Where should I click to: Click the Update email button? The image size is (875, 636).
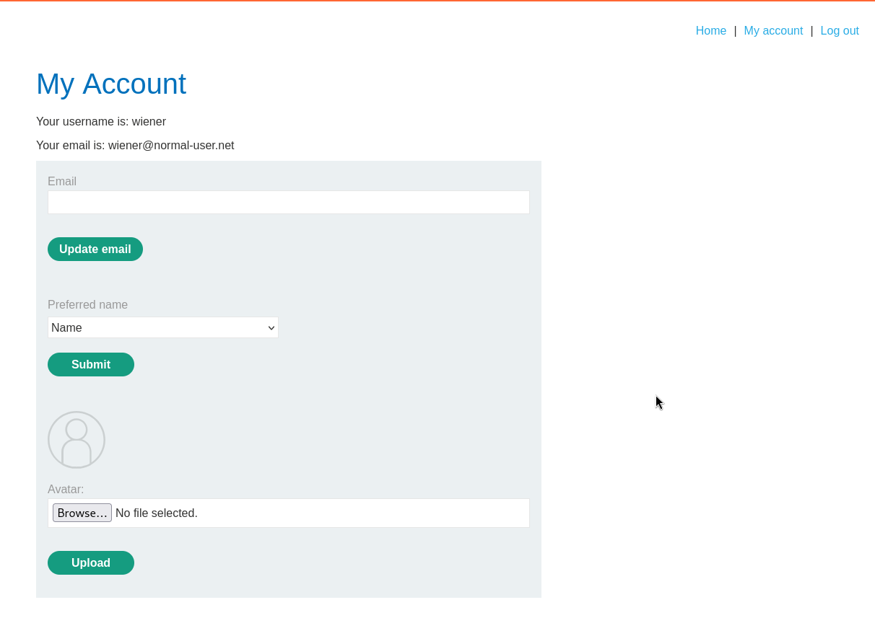[95, 249]
